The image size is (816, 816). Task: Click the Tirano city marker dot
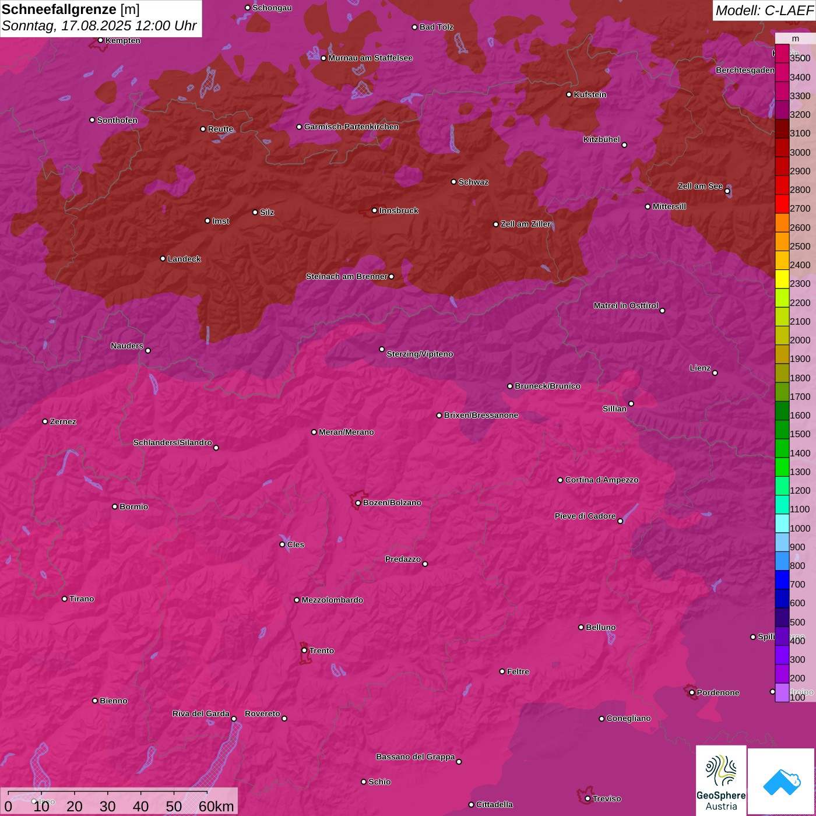click(x=65, y=599)
